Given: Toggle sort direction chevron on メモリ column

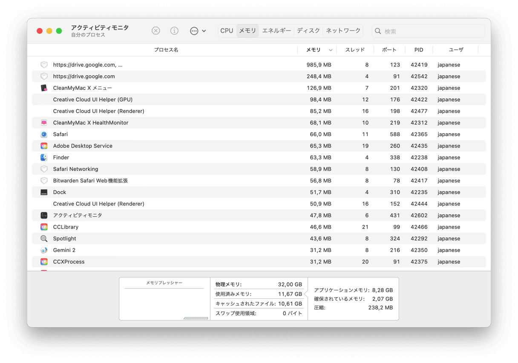Looking at the screenshot, I should (x=331, y=50).
